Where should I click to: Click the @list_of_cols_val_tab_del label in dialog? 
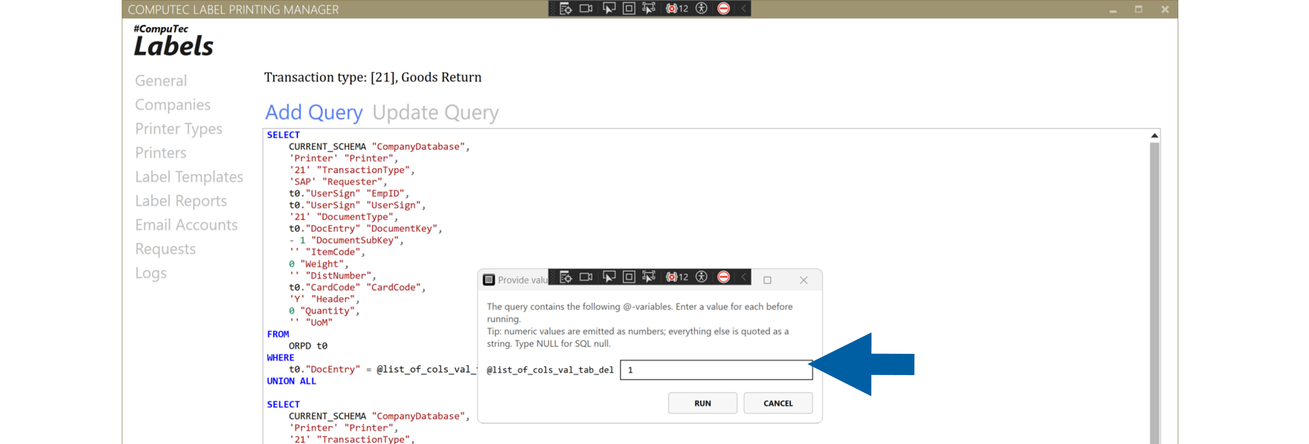[x=550, y=370]
